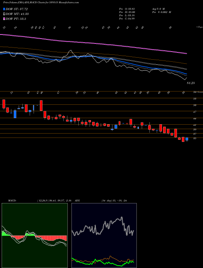Screen dimensions: 203x268
Task: Click the Pre V 0.002 M volume
Action: tap(161, 12)
